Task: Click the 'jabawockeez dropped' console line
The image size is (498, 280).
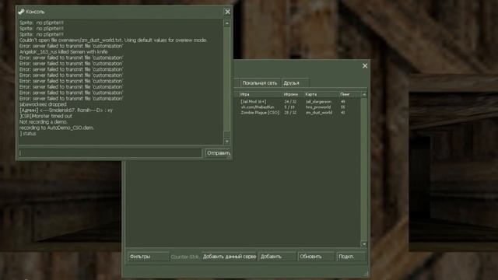Action: click(x=43, y=104)
